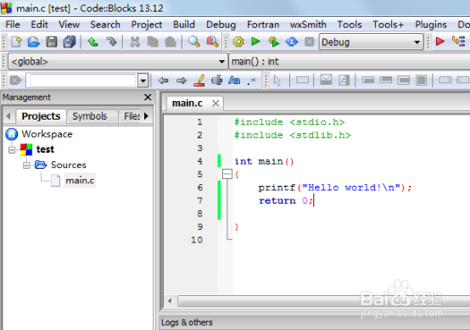Start debugging with red play icon
Screen dimensions: 470x330
tap(440, 42)
